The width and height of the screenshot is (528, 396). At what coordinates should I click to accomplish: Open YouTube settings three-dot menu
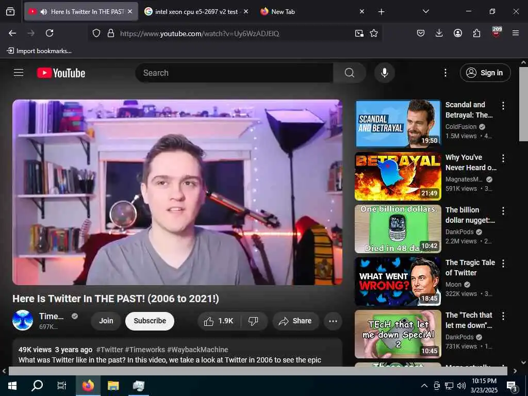(x=445, y=73)
